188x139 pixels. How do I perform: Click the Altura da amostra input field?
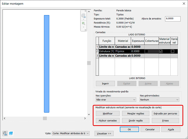(173, 19)
